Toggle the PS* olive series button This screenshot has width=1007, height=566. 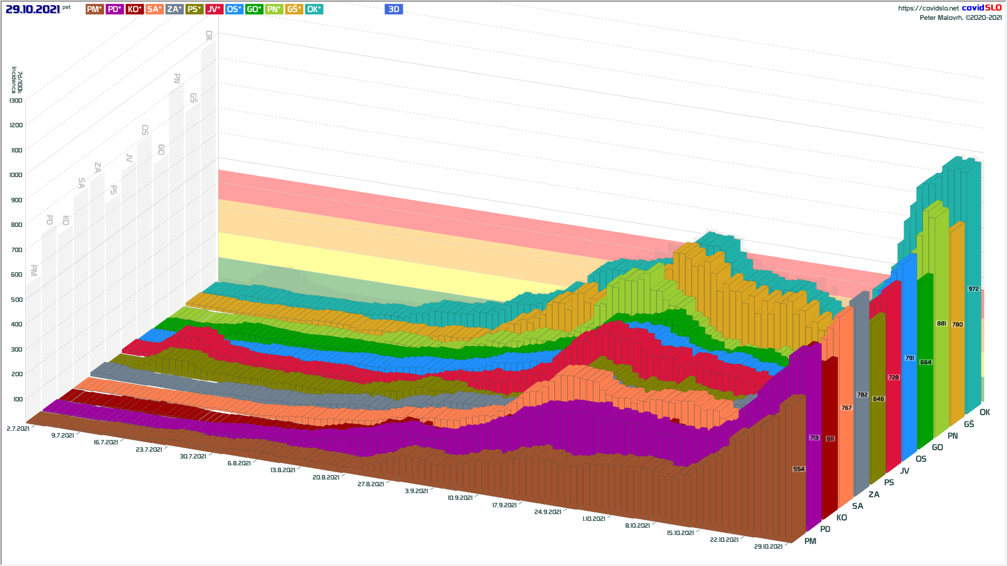(194, 9)
